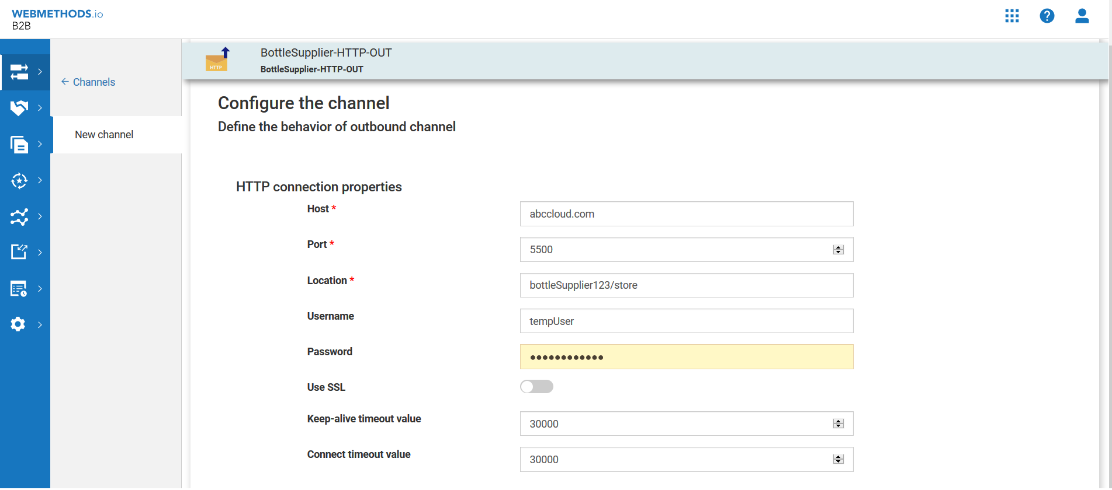
Task: Click the Use SSL label
Action: (326, 387)
